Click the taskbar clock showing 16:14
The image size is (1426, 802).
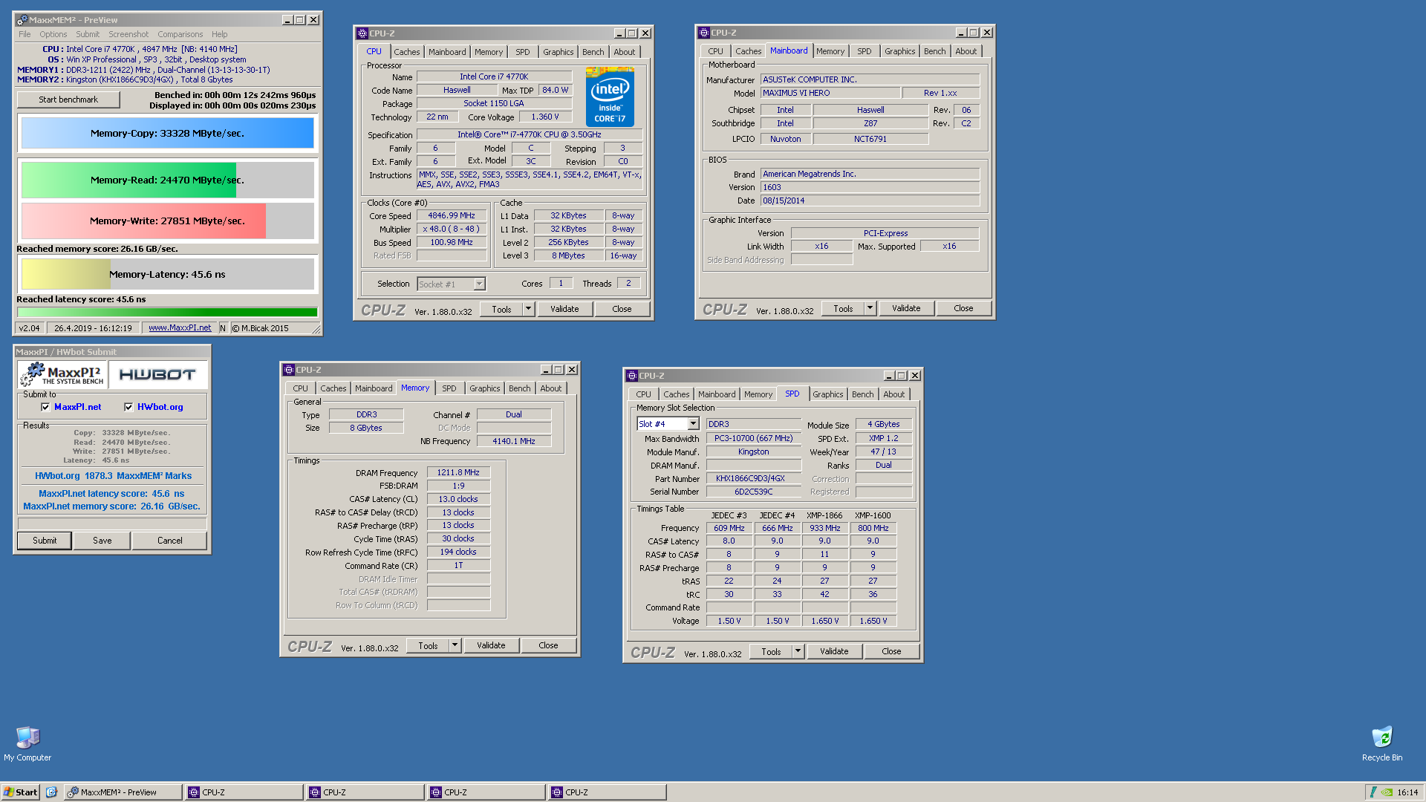click(1407, 792)
